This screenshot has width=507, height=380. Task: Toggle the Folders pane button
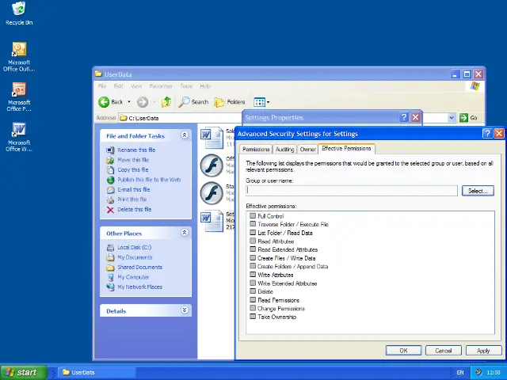(230, 102)
